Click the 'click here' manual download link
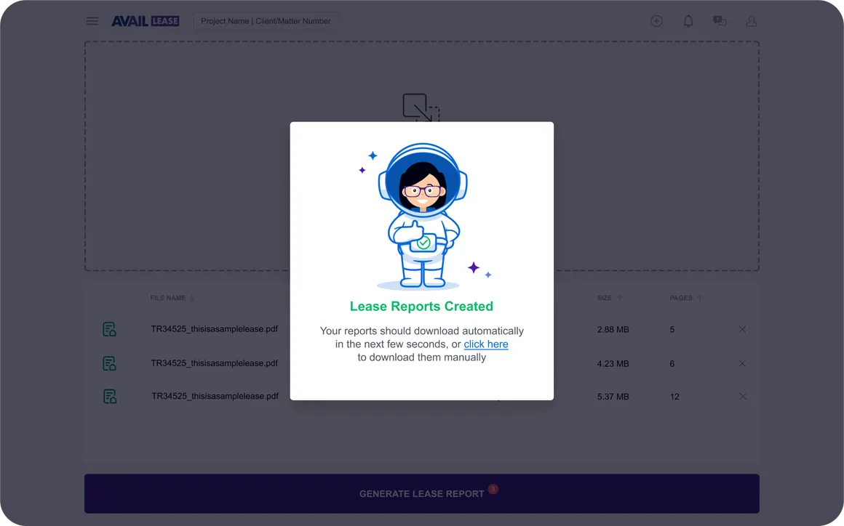 coord(486,344)
